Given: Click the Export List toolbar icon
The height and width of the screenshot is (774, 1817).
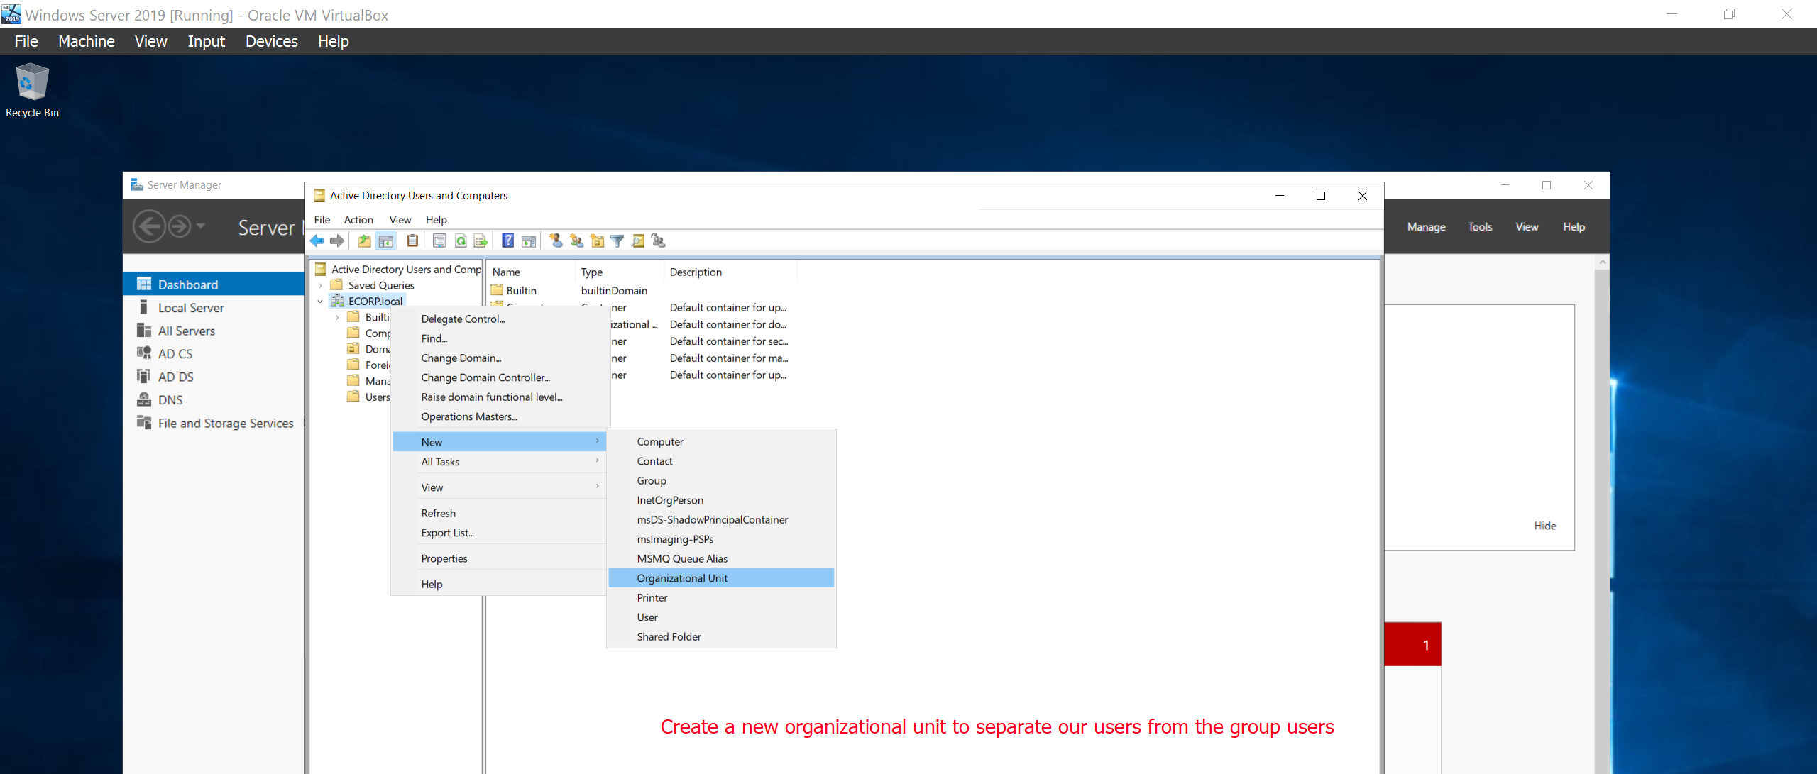Looking at the screenshot, I should (x=481, y=241).
